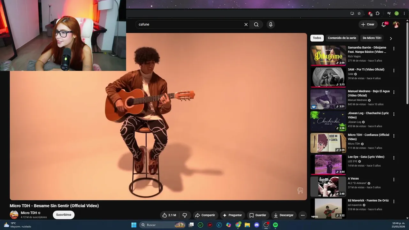Viewport: 409px width, 230px height.
Task: Share the video via Compartir
Action: pyautogui.click(x=205, y=215)
